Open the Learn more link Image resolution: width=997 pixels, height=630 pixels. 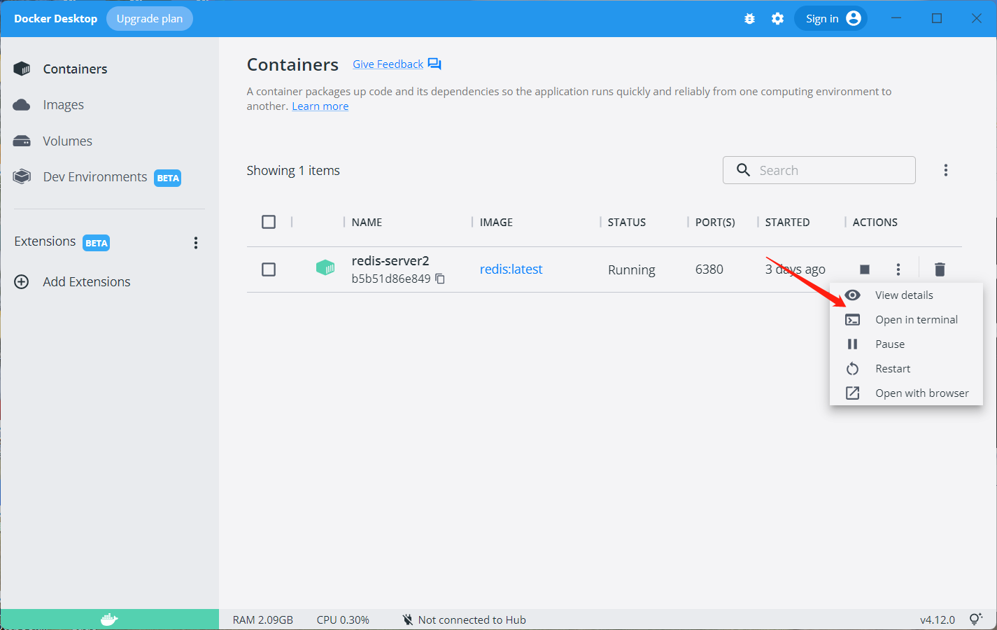coord(320,106)
